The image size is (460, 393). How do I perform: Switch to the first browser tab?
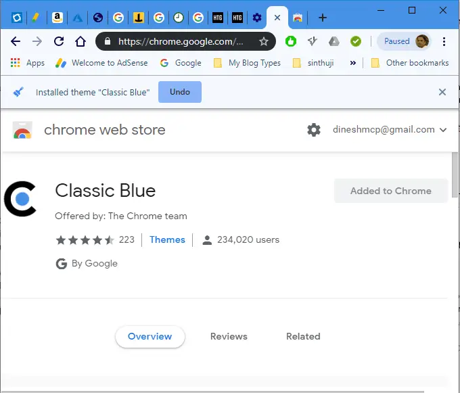(x=17, y=18)
